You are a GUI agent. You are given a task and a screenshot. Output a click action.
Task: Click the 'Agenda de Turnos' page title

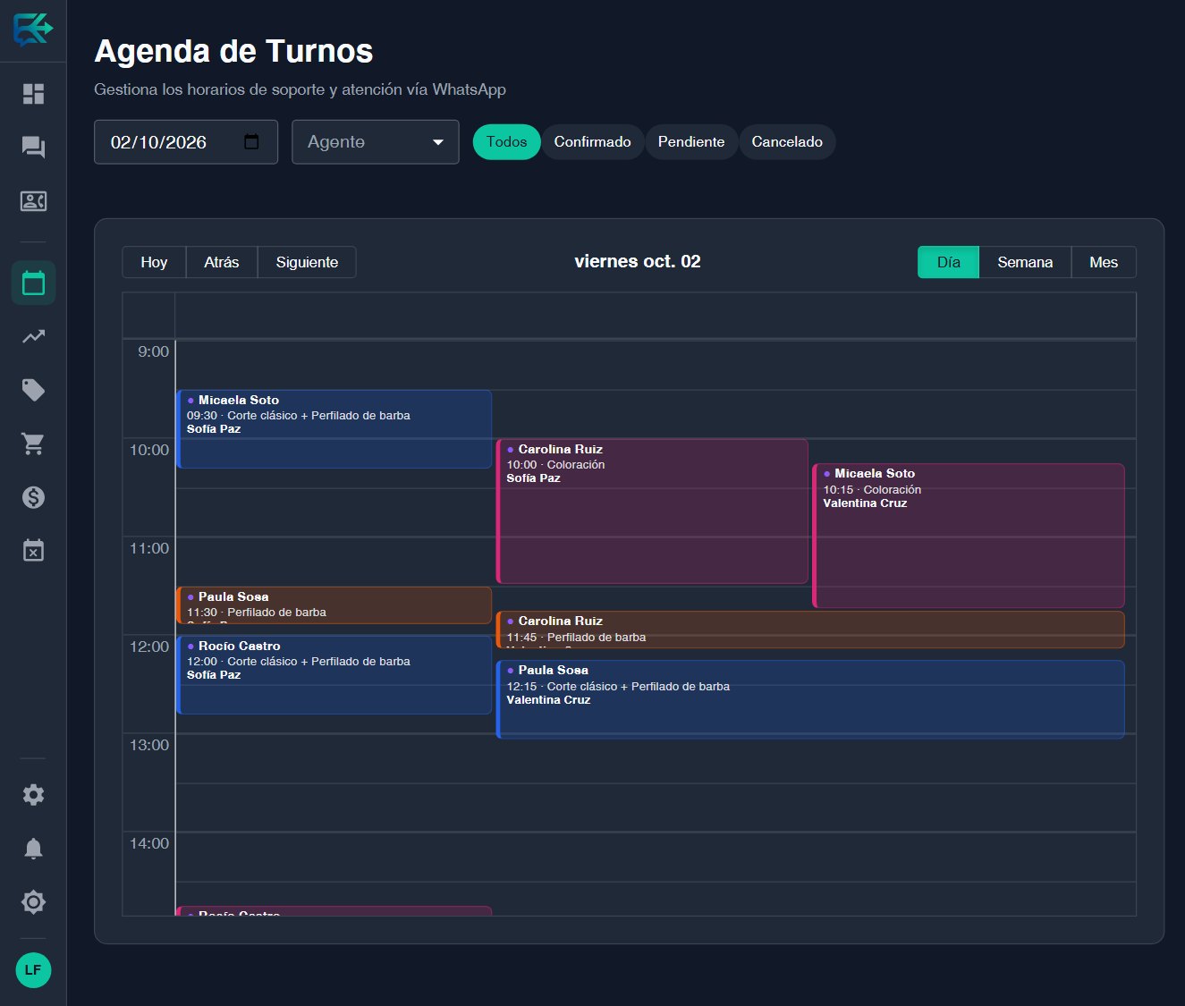click(233, 51)
